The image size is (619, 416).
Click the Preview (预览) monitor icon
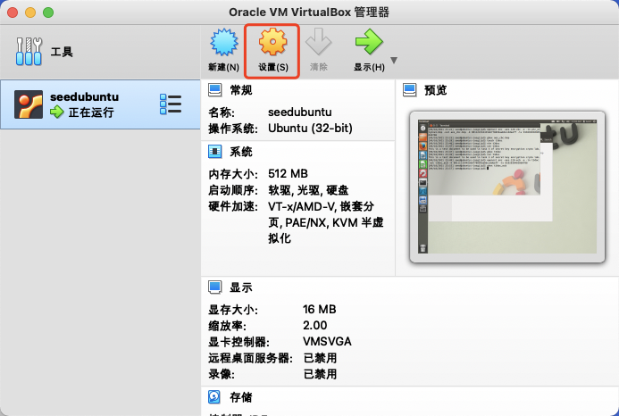click(x=410, y=90)
